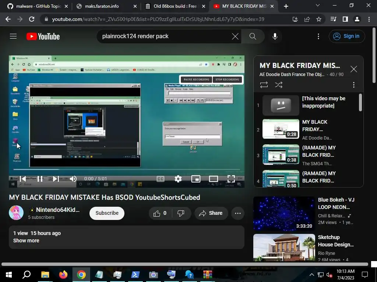Viewport: 377px width, 282px height.
Task: Switch to miniplayer mode
Action: (x=196, y=179)
